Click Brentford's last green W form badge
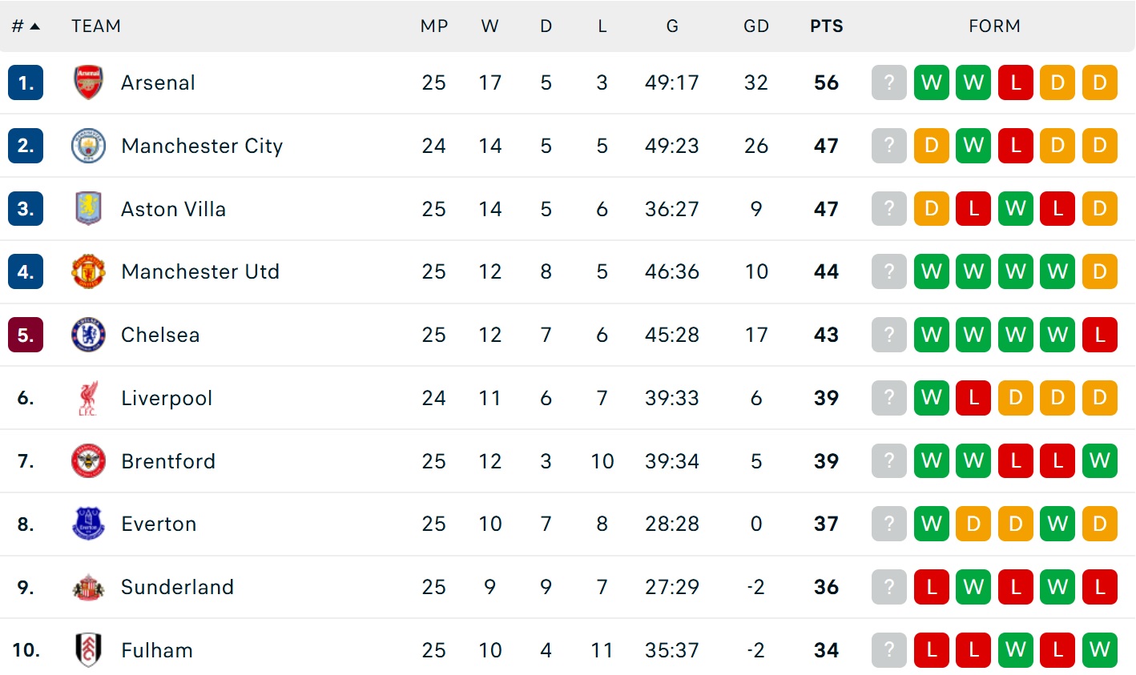The height and width of the screenshot is (675, 1136). tap(1099, 461)
